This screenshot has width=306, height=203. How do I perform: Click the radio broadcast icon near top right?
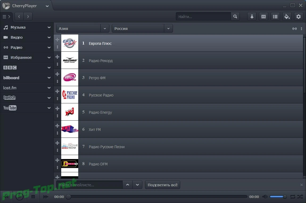click(295, 29)
